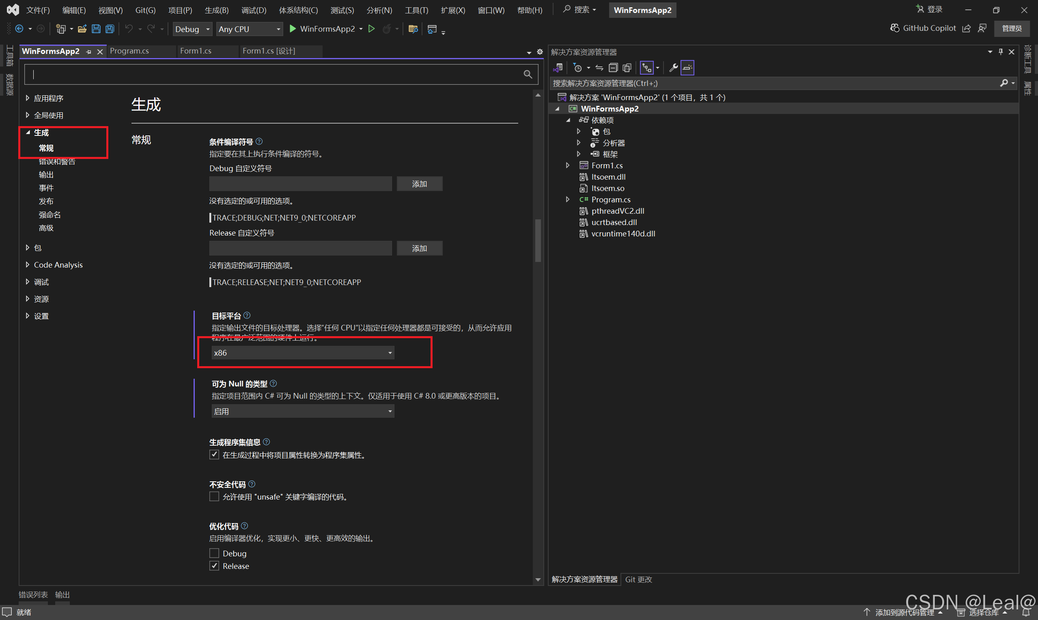1038x620 pixels.
Task: Open the Debug configuration dropdown
Action: 192,29
